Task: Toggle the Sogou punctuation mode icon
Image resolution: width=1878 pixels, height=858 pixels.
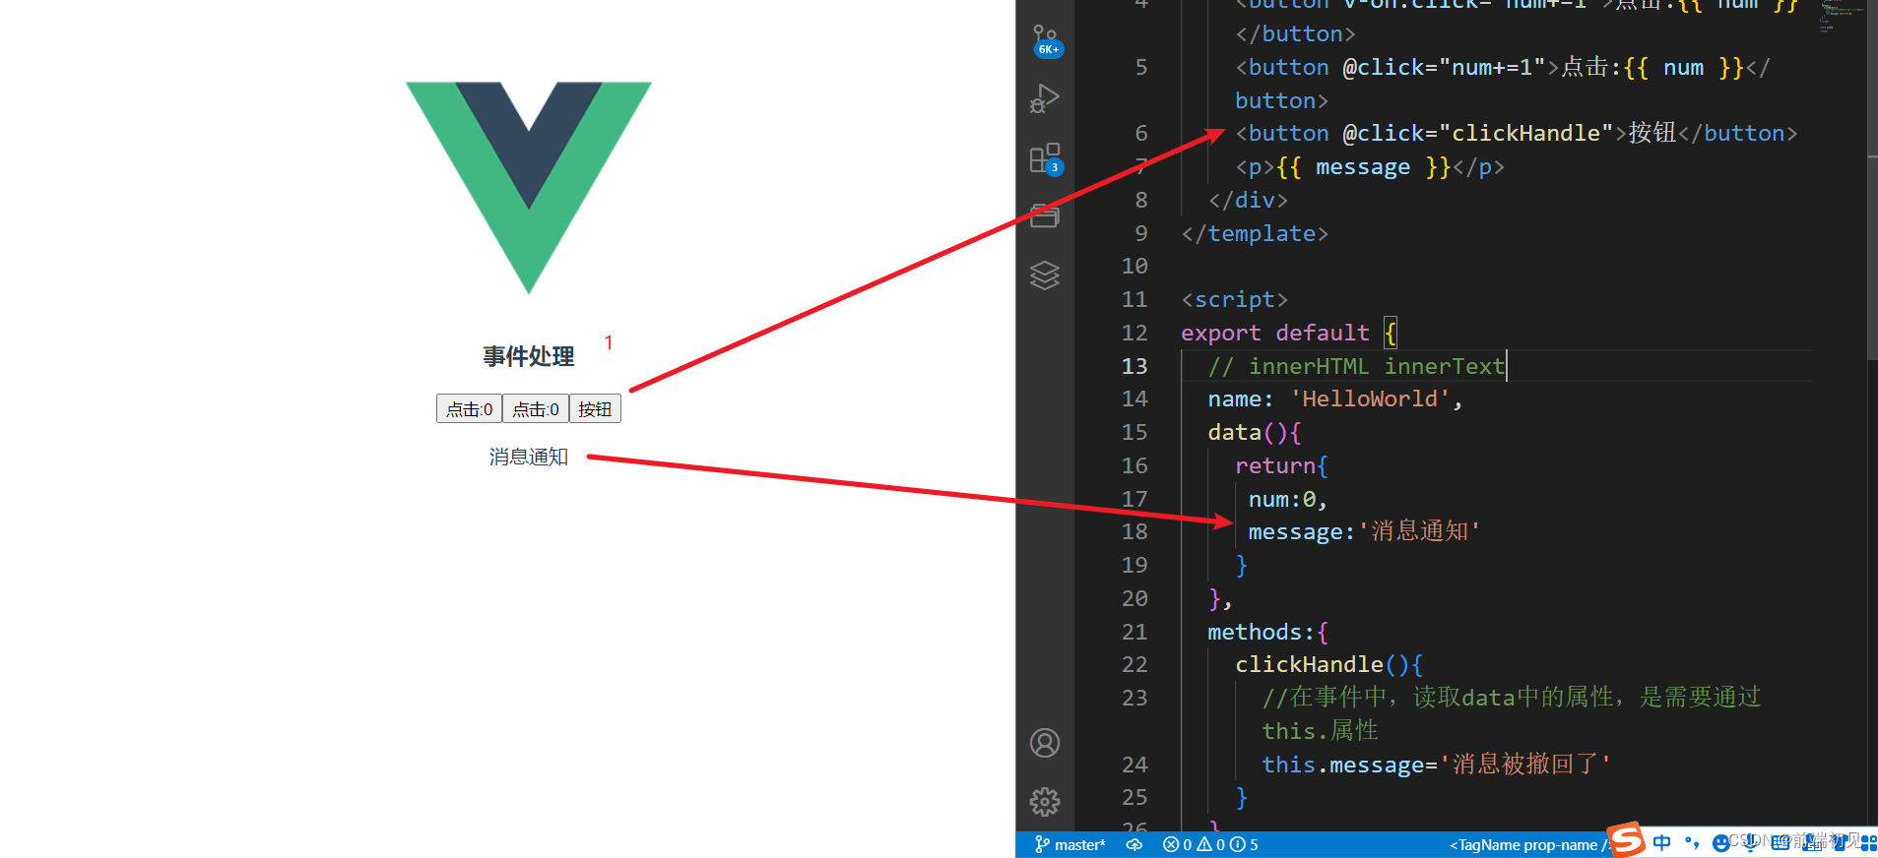Action: pyautogui.click(x=1692, y=842)
